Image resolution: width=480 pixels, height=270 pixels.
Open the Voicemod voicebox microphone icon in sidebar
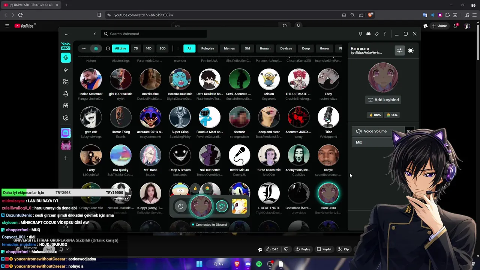point(66,58)
